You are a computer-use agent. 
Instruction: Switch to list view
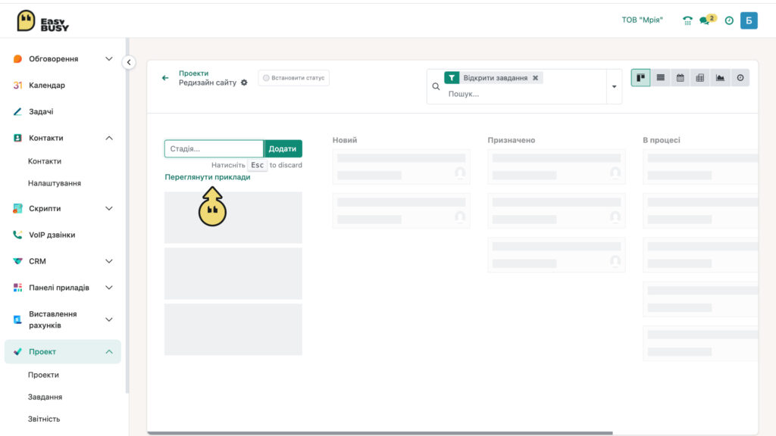pos(660,78)
